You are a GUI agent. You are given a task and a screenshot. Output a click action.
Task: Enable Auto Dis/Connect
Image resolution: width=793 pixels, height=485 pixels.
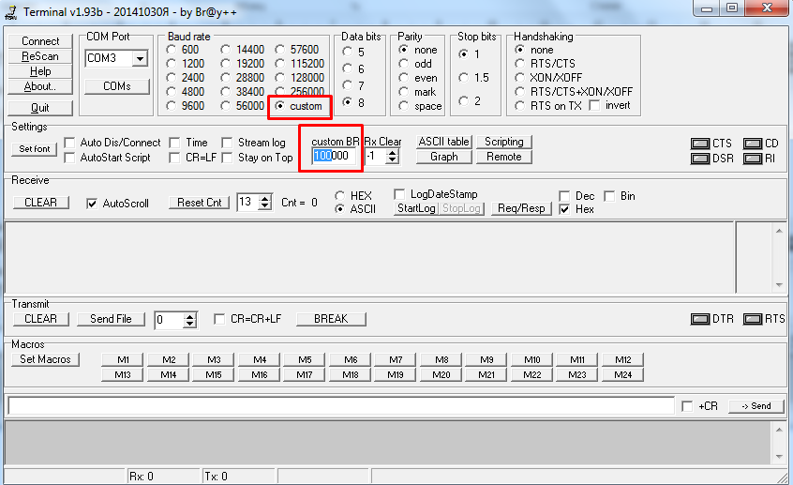point(69,143)
